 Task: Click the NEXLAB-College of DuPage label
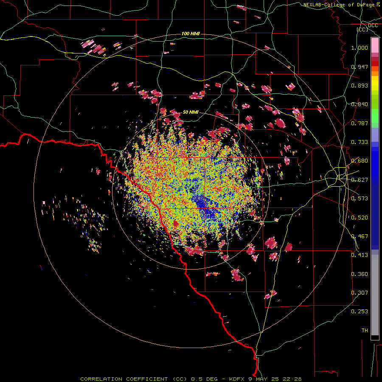coord(339,5)
